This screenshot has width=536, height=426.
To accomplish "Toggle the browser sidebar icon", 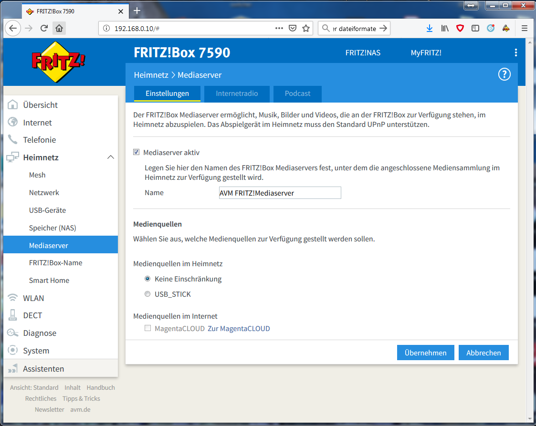I will (x=475, y=28).
